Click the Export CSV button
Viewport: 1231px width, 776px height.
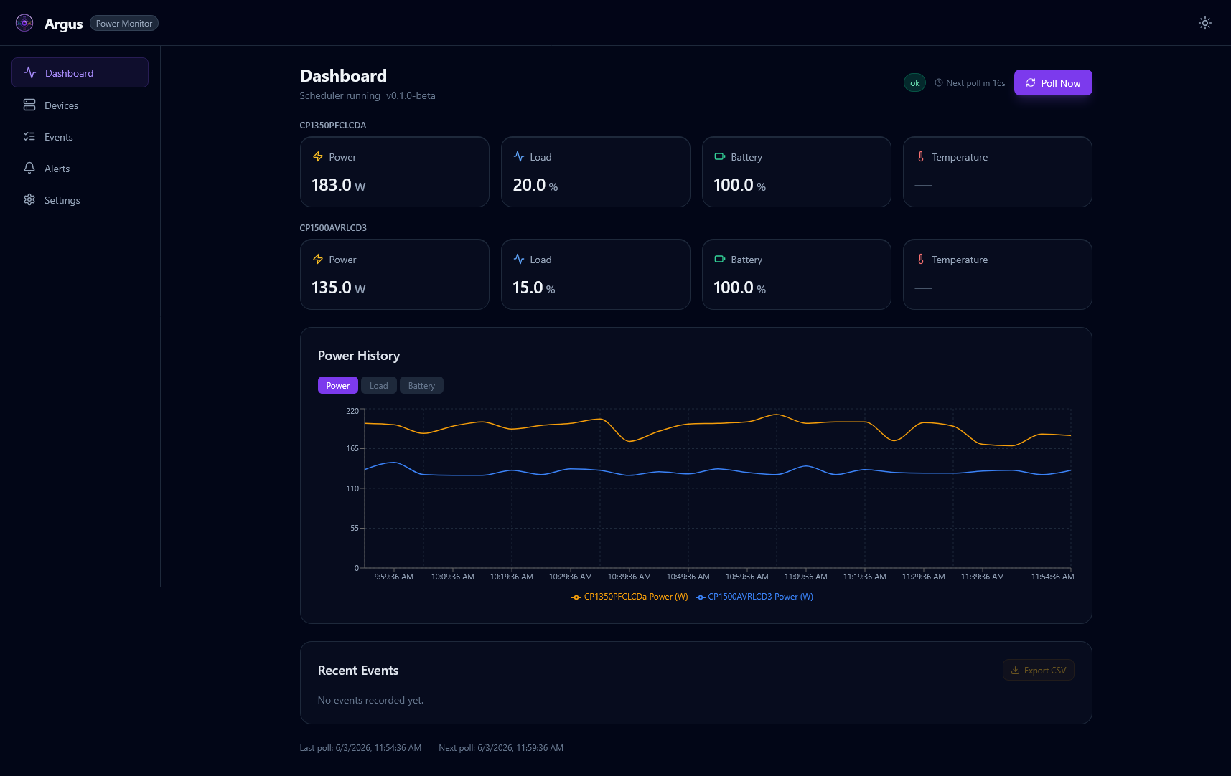1038,670
